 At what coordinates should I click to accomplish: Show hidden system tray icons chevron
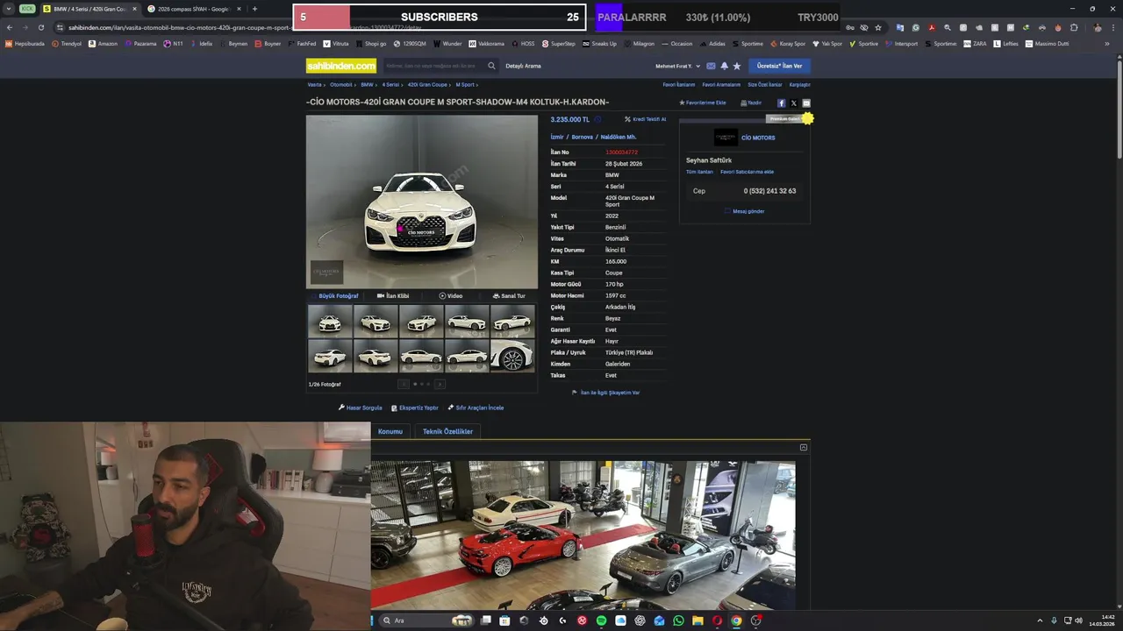point(1040,620)
